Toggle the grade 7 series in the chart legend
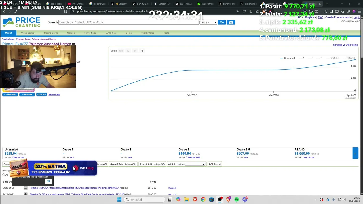This screenshot has width=363, height=204. pyautogui.click(x=301, y=58)
